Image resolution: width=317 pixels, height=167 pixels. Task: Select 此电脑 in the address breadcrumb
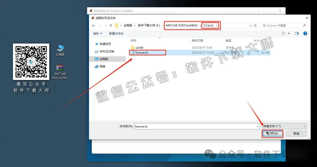pyautogui.click(x=128, y=26)
